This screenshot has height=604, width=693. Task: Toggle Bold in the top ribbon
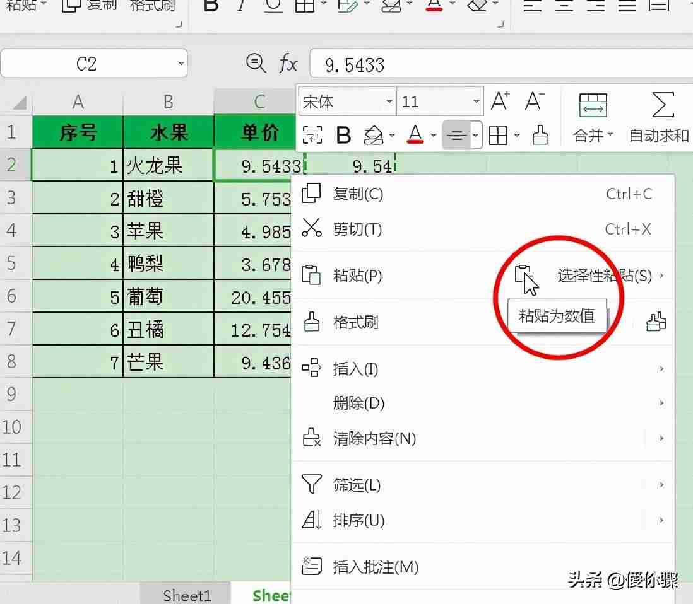point(211,5)
